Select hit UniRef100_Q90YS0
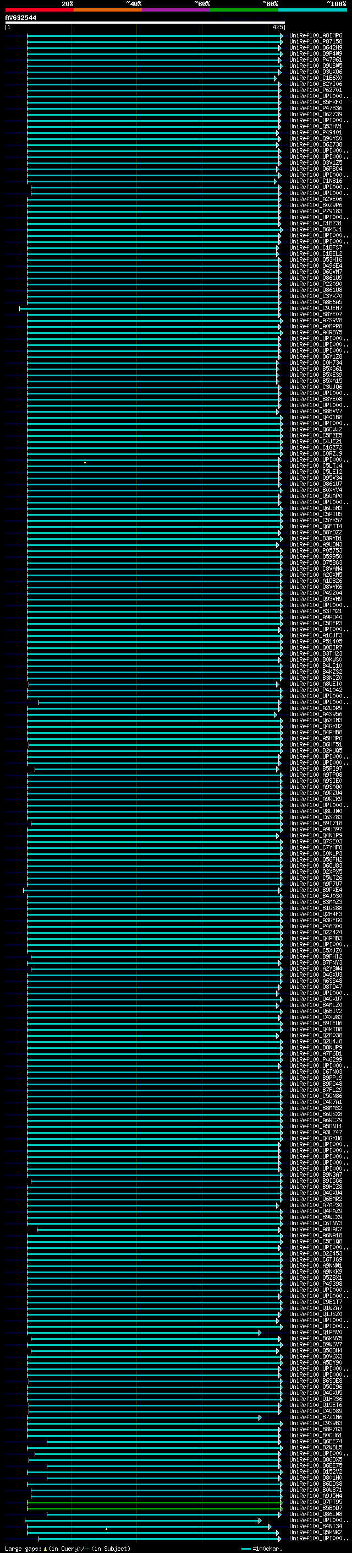The height and width of the screenshot is (1553, 352). coord(315,139)
